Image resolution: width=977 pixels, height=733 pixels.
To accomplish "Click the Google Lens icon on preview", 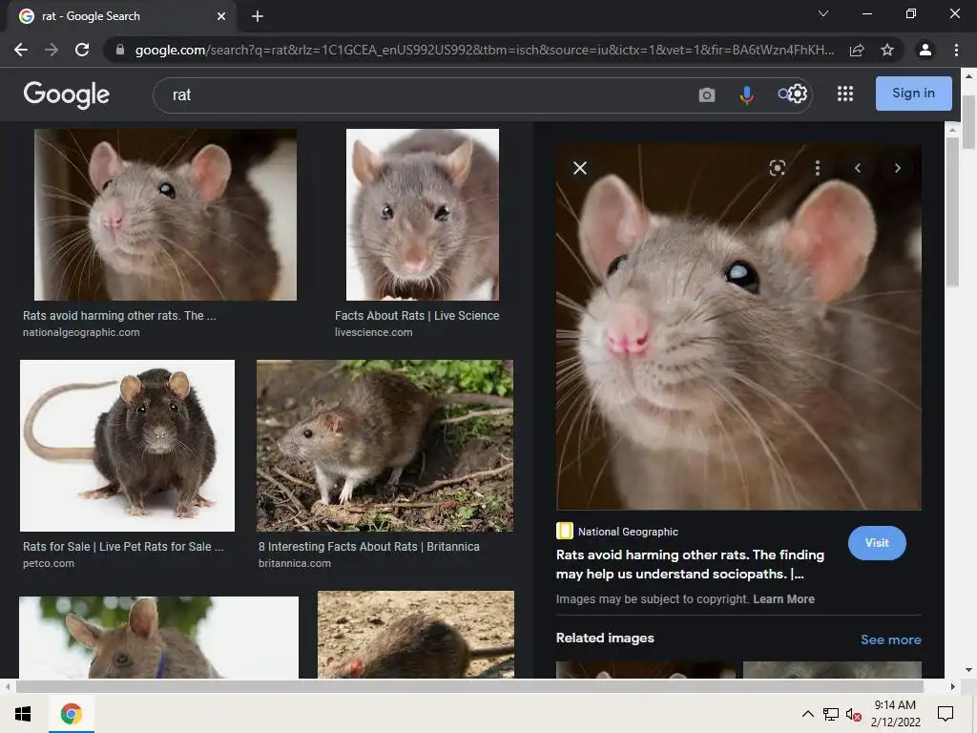I will click(x=777, y=168).
